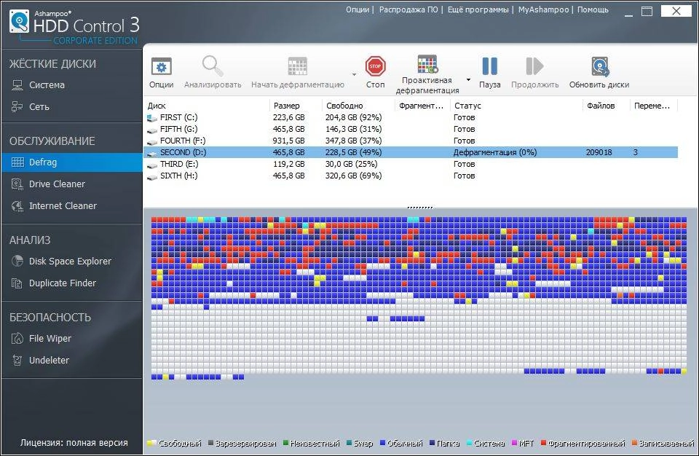Maximize the HDD Control window
The width and height of the screenshot is (699, 456).
pyautogui.click(x=647, y=12)
